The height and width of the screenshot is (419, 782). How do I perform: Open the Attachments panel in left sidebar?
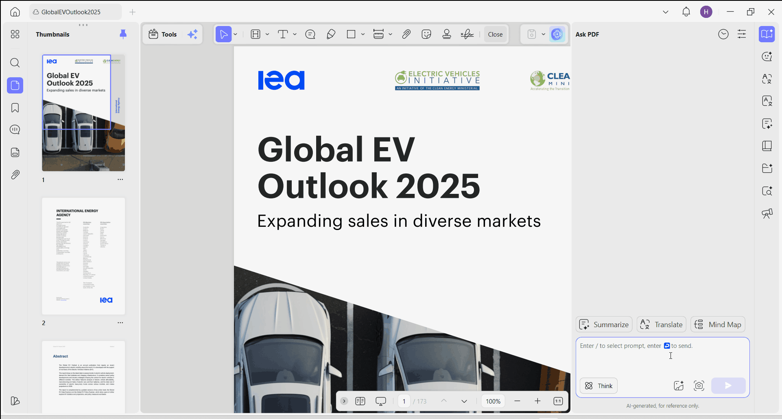tap(15, 175)
